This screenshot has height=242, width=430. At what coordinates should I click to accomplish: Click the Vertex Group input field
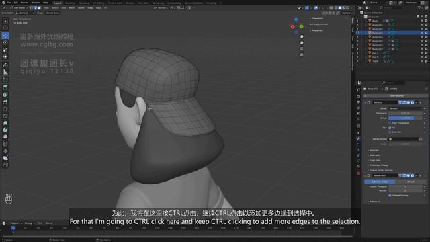click(403, 139)
